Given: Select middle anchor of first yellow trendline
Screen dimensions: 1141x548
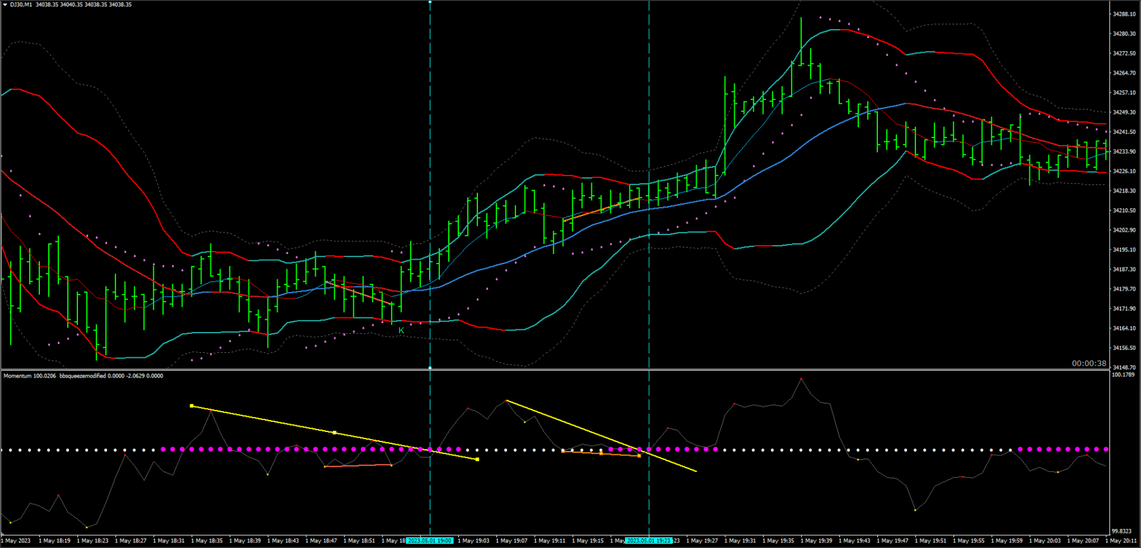Looking at the screenshot, I should pyautogui.click(x=334, y=433).
